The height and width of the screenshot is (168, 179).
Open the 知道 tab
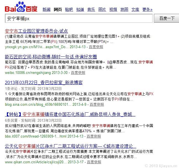tap(80, 9)
